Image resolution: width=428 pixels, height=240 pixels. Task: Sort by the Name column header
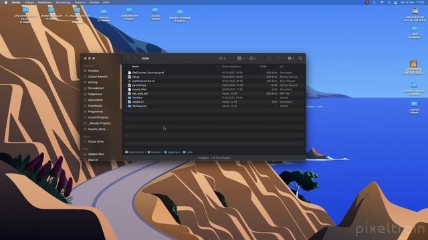click(x=135, y=67)
